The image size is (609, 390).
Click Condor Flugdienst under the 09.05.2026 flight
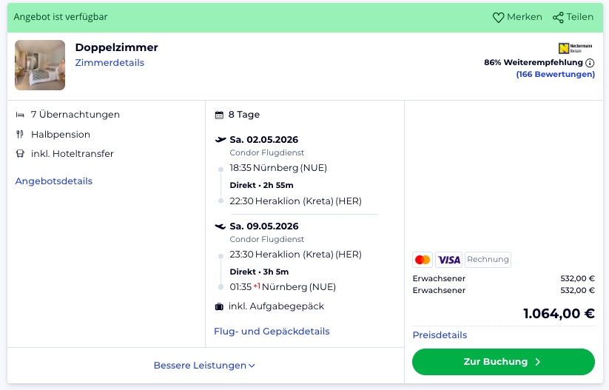coord(267,239)
